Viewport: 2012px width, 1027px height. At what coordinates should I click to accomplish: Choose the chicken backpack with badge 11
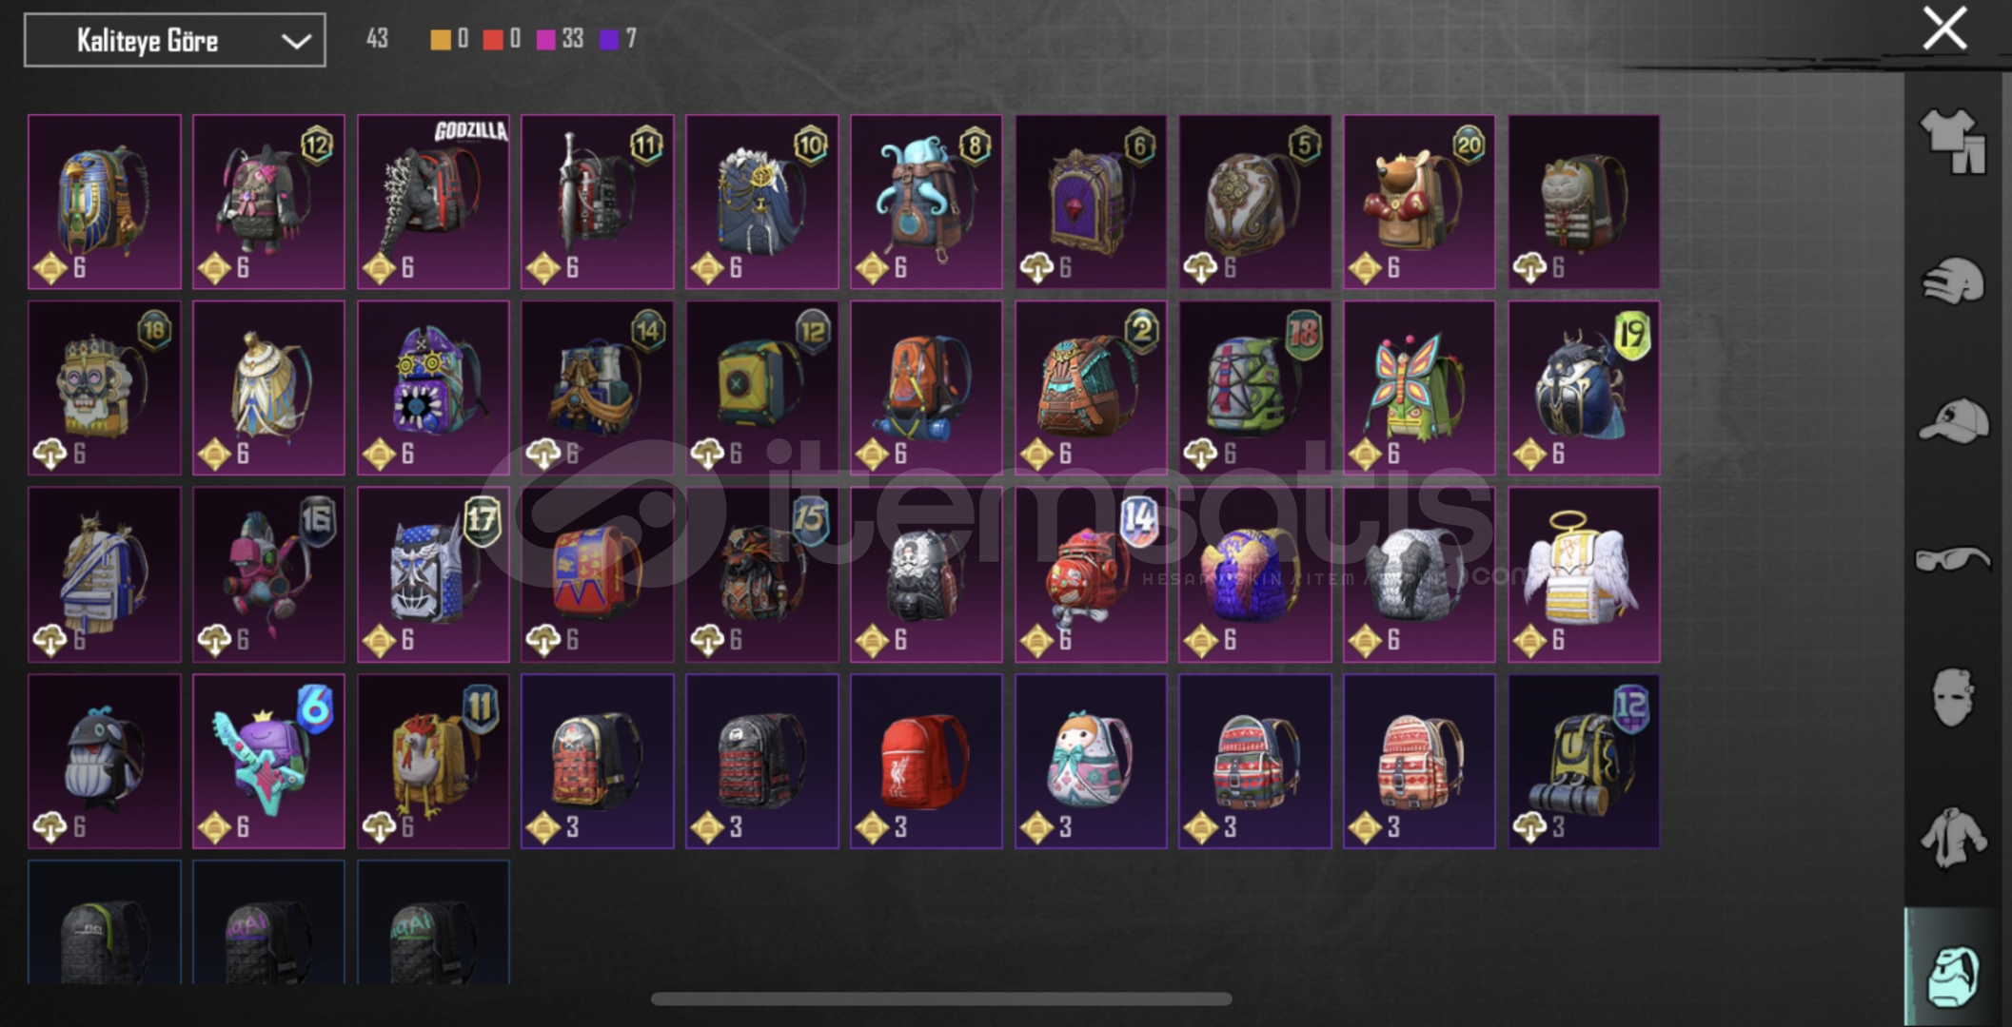point(433,762)
